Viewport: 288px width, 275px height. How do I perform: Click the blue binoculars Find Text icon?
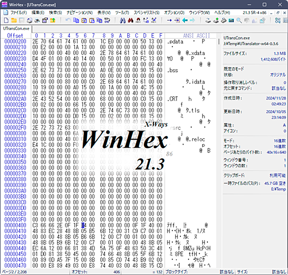pyautogui.click(x=122, y=20)
